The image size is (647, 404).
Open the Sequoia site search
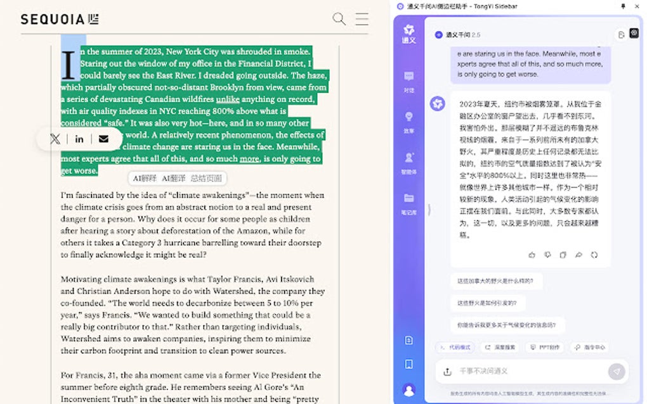pos(339,19)
